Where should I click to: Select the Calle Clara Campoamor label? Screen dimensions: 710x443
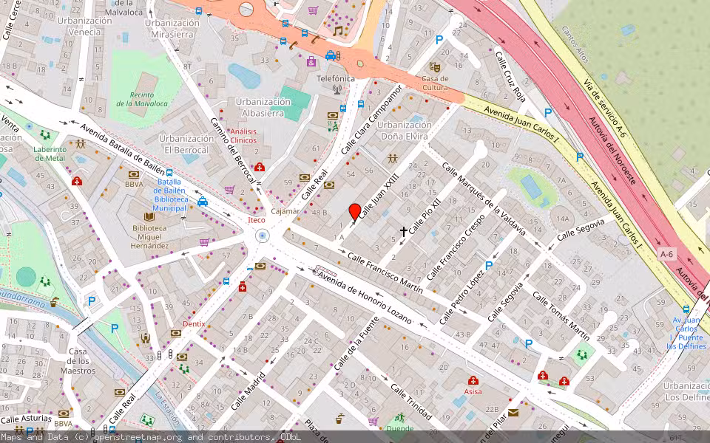tap(372, 120)
